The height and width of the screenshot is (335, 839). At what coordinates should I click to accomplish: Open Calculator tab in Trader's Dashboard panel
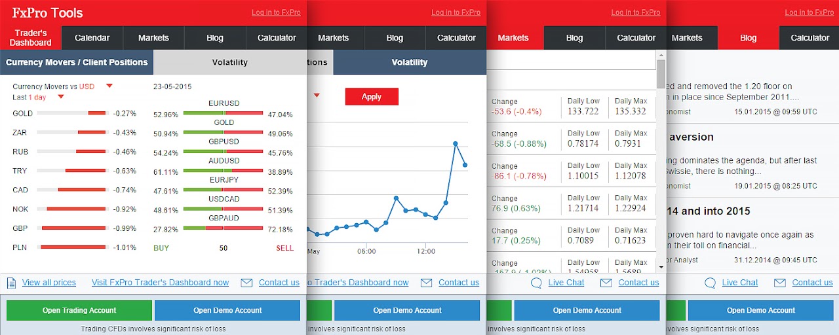click(x=277, y=38)
